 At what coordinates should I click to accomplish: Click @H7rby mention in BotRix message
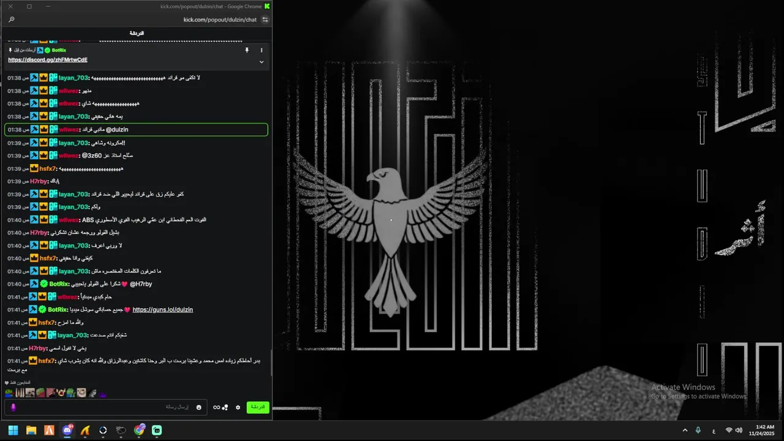click(x=141, y=284)
